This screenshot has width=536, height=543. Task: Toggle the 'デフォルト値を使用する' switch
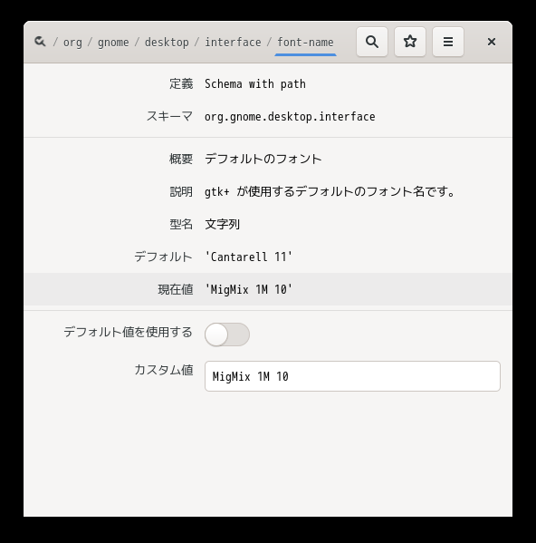click(227, 335)
